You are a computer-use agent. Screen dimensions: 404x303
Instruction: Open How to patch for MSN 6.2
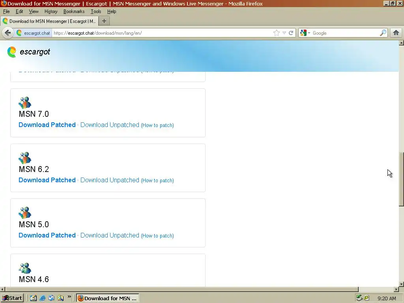point(157,180)
